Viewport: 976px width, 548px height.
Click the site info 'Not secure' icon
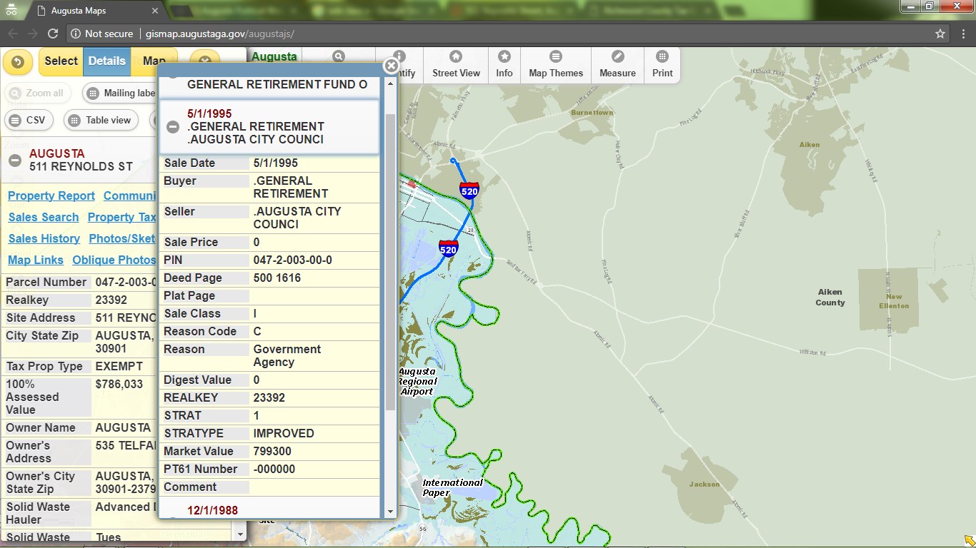tap(76, 34)
